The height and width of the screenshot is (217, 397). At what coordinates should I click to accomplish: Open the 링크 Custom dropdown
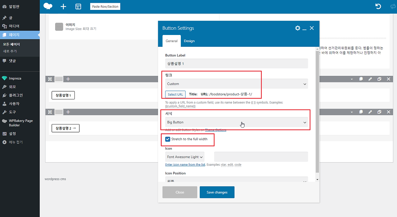click(x=237, y=84)
